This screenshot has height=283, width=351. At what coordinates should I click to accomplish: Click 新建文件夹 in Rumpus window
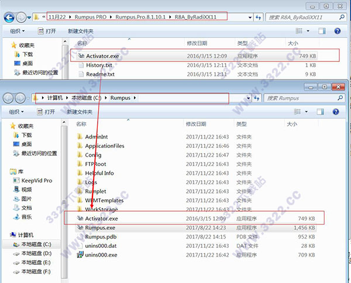[x=80, y=112]
